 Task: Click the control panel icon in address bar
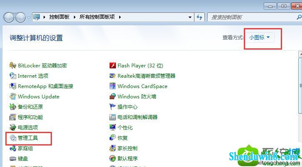pos(37,17)
